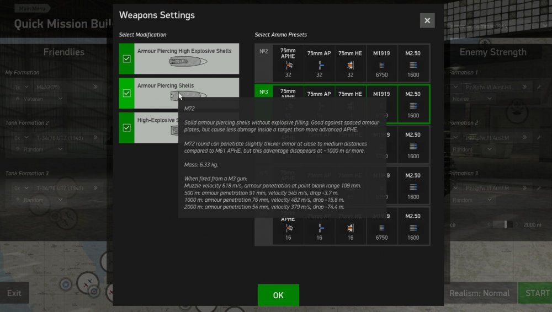Start the mission with START button
552x312 pixels.
point(535,293)
